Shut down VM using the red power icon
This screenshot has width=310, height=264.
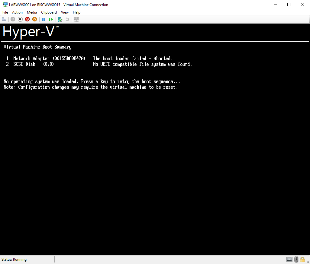pyautogui.click(x=27, y=19)
